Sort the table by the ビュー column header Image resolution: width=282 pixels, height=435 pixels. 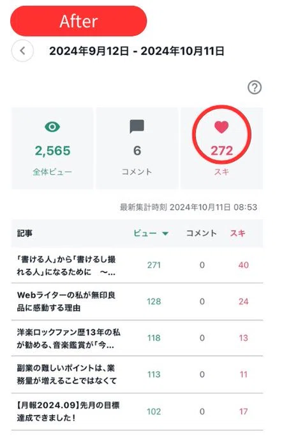click(x=145, y=233)
